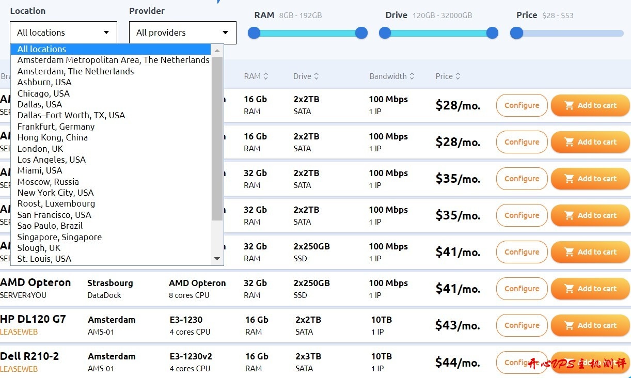
Task: Sort by Drive column arrows
Action: 316,76
